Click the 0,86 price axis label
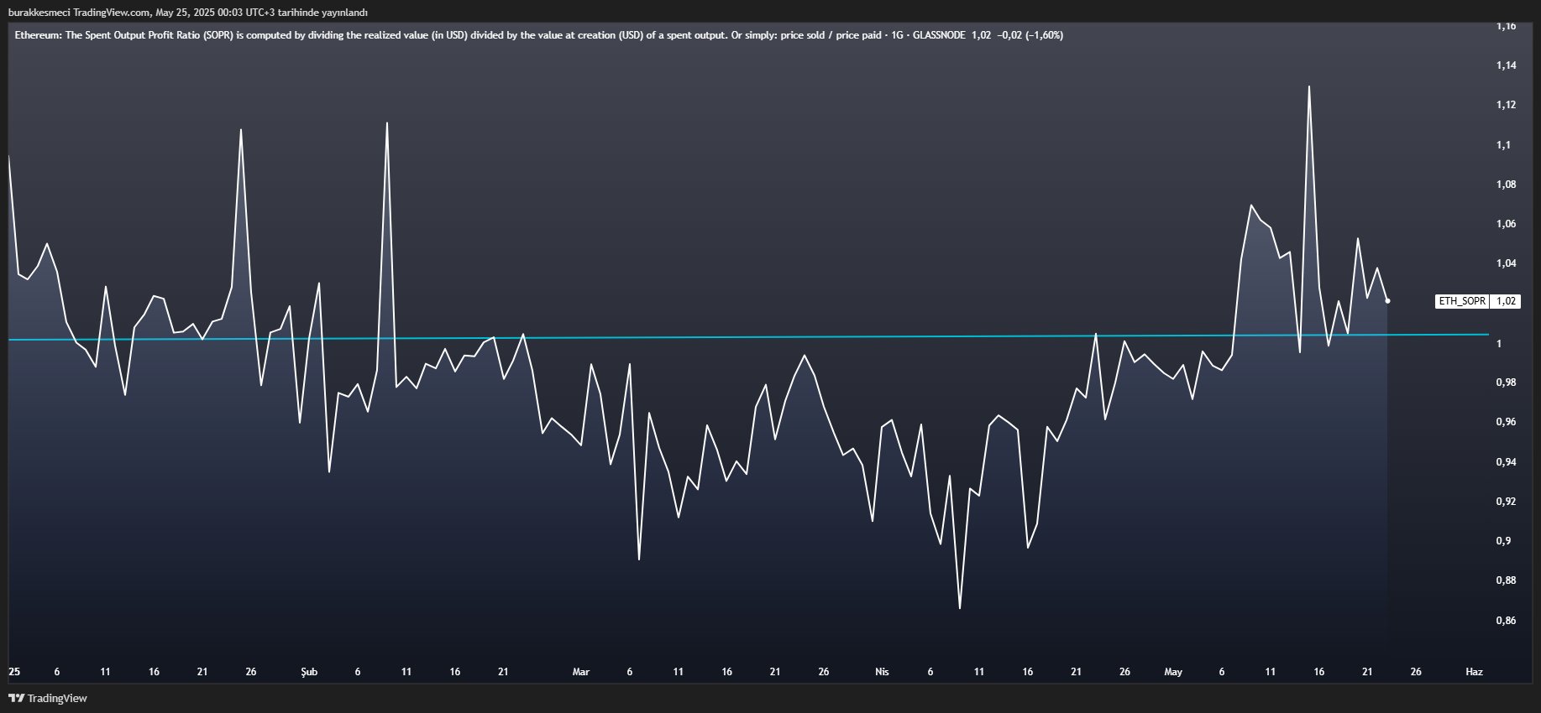The width and height of the screenshot is (1541, 713). click(1506, 621)
